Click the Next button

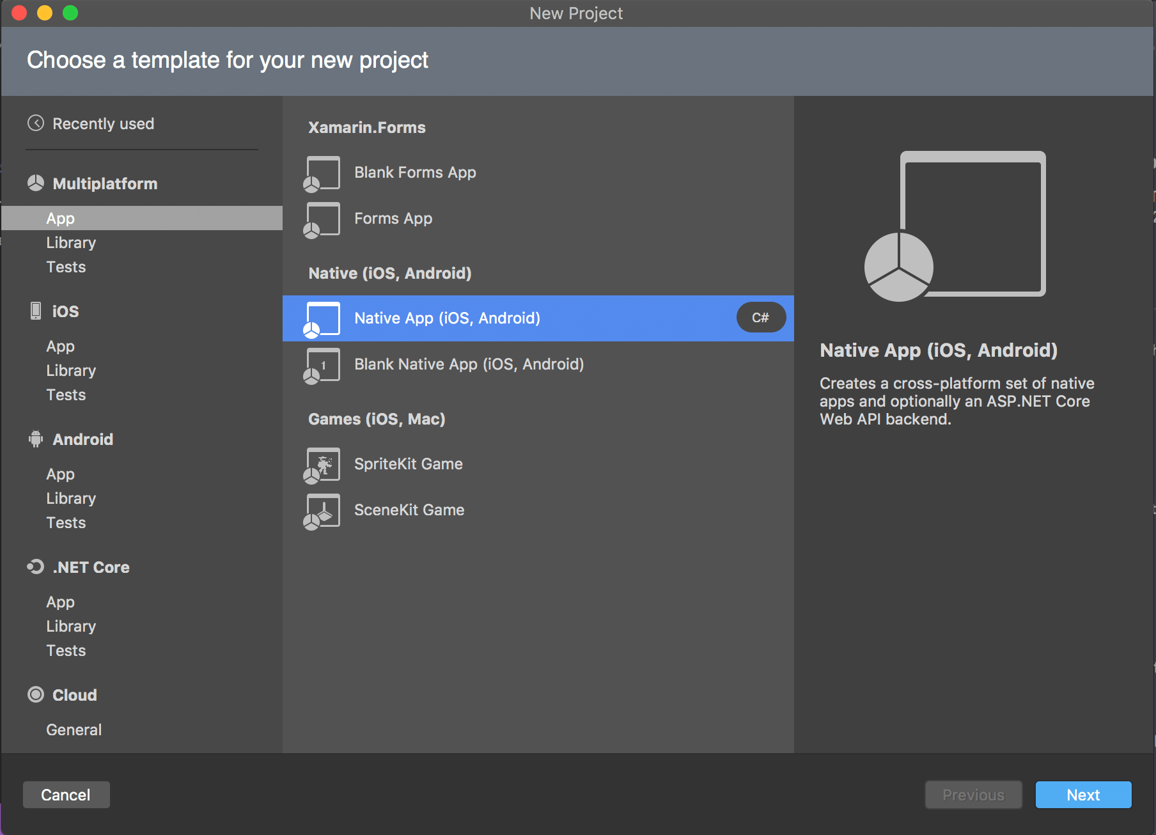(1083, 795)
